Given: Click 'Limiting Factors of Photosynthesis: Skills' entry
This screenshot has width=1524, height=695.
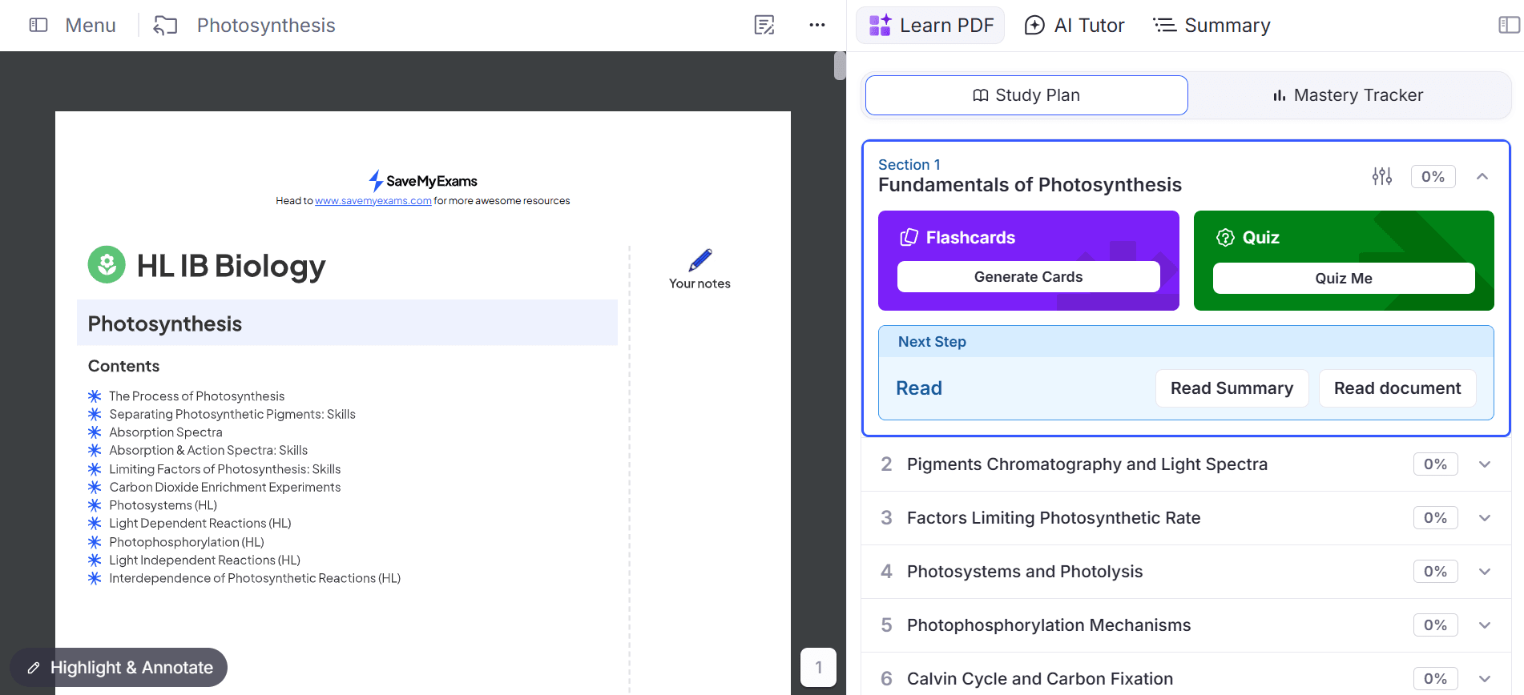Looking at the screenshot, I should (x=225, y=469).
